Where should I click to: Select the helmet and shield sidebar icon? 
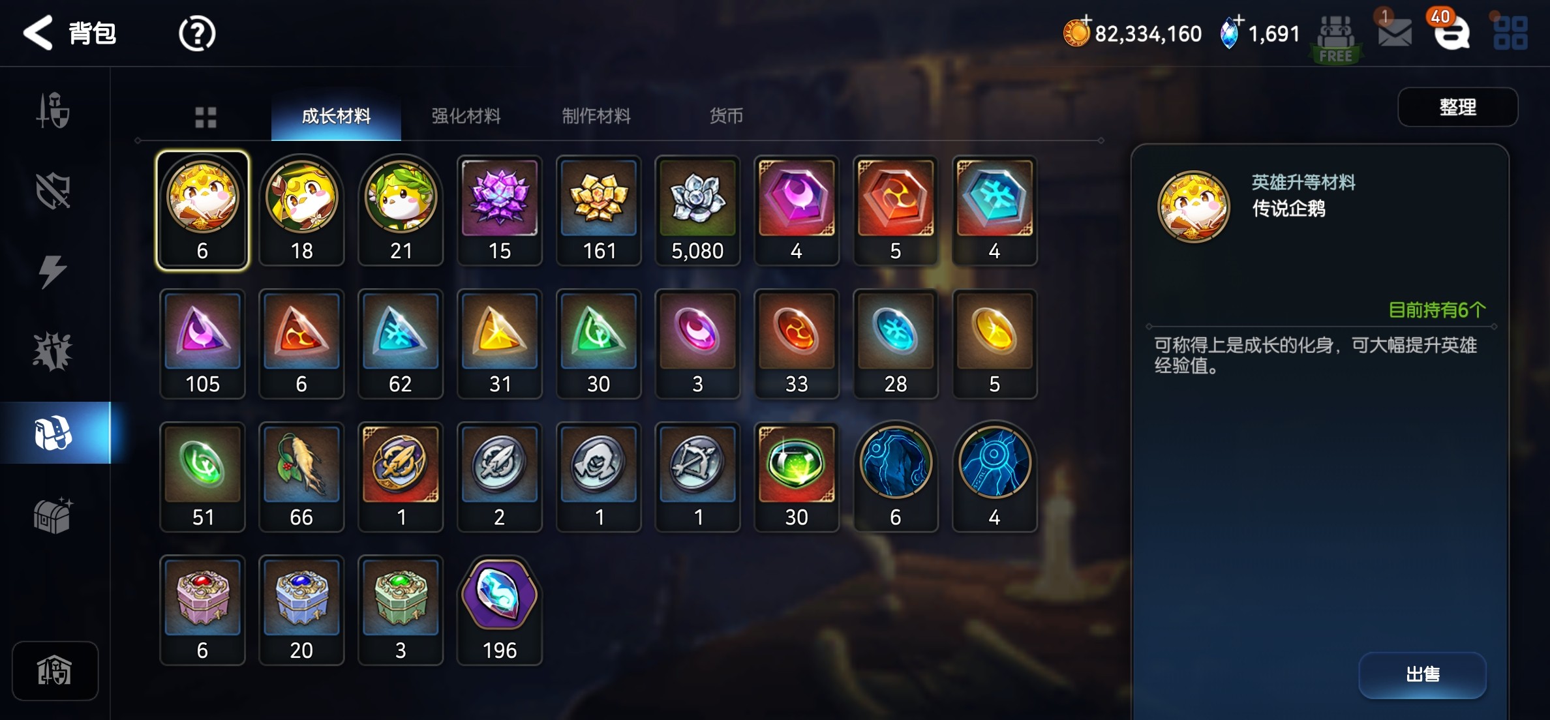pyautogui.click(x=53, y=110)
